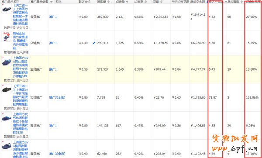Open 推广1 plan link in the ¥0.50 row
Image resolution: width=262 pixels, height=158 pixels.
53,69
